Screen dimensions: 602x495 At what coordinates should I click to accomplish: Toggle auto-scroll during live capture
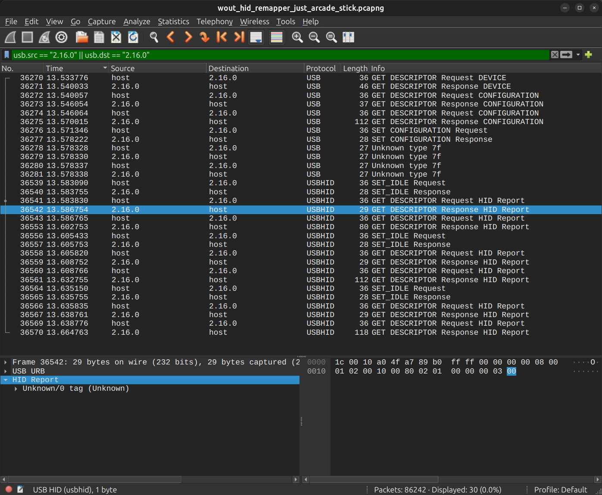pyautogui.click(x=256, y=37)
